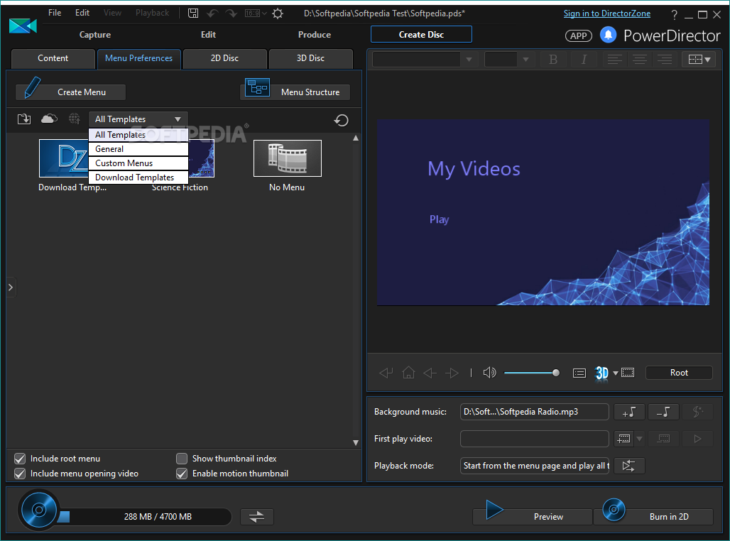
Task: Select Custom Menus in template list
Action: (138, 163)
